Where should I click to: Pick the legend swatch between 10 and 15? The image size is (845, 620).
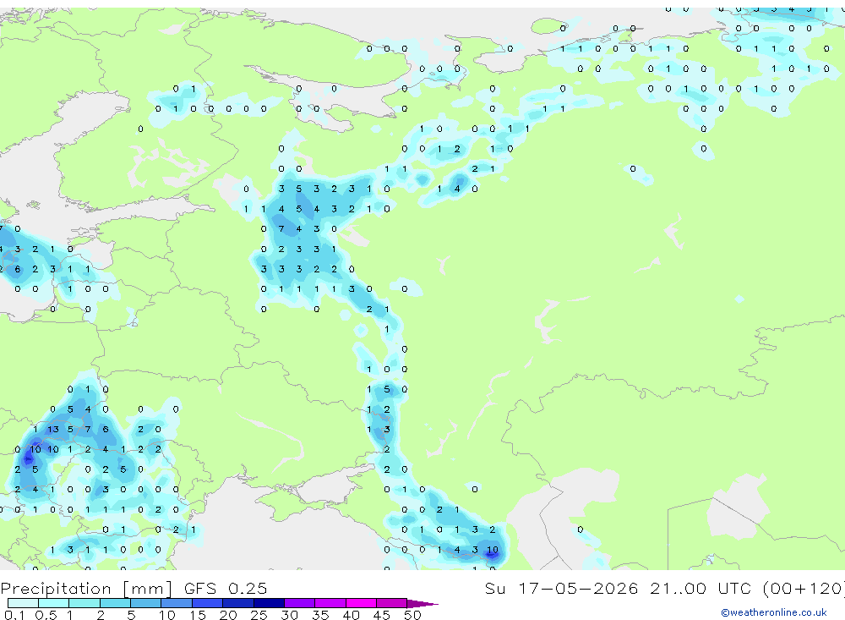[177, 603]
